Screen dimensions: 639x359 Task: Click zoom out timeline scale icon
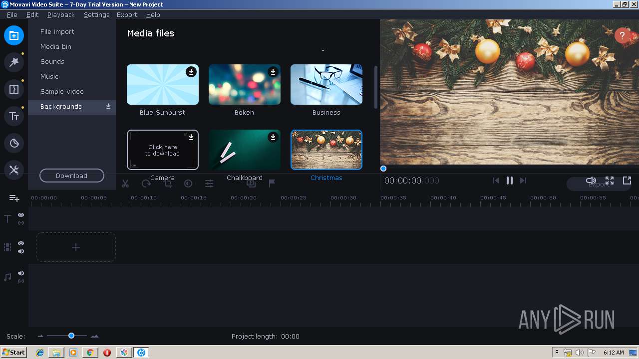tap(40, 336)
